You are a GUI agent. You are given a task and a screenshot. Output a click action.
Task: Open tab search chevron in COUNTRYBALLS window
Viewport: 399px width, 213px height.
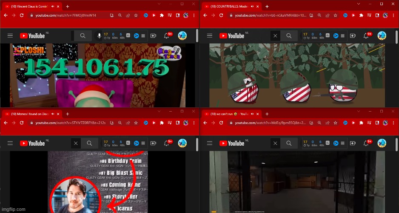coord(359,4)
